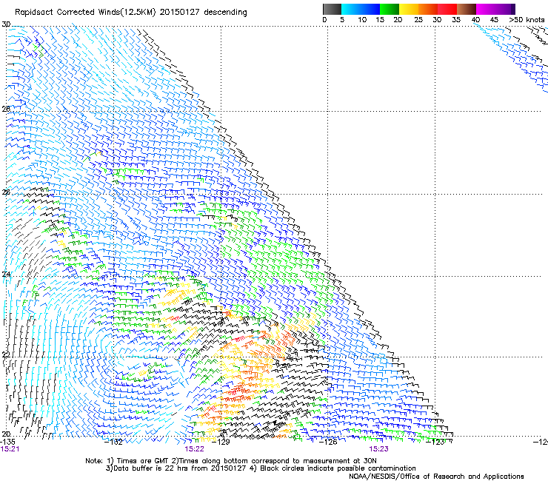Click the date text '20150127 descending'

coord(204,13)
